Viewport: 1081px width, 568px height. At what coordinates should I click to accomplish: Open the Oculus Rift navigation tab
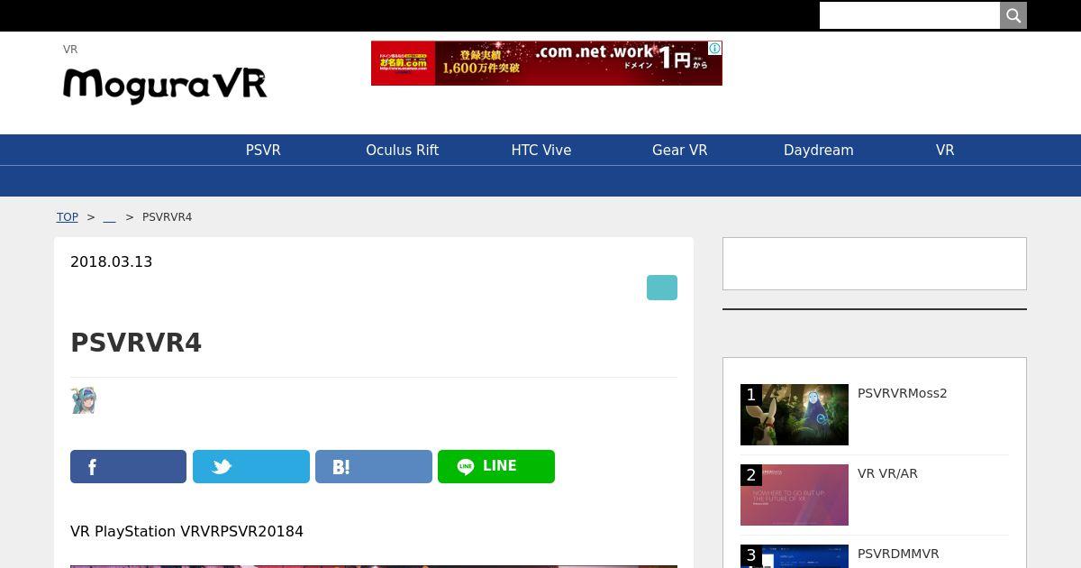(402, 151)
